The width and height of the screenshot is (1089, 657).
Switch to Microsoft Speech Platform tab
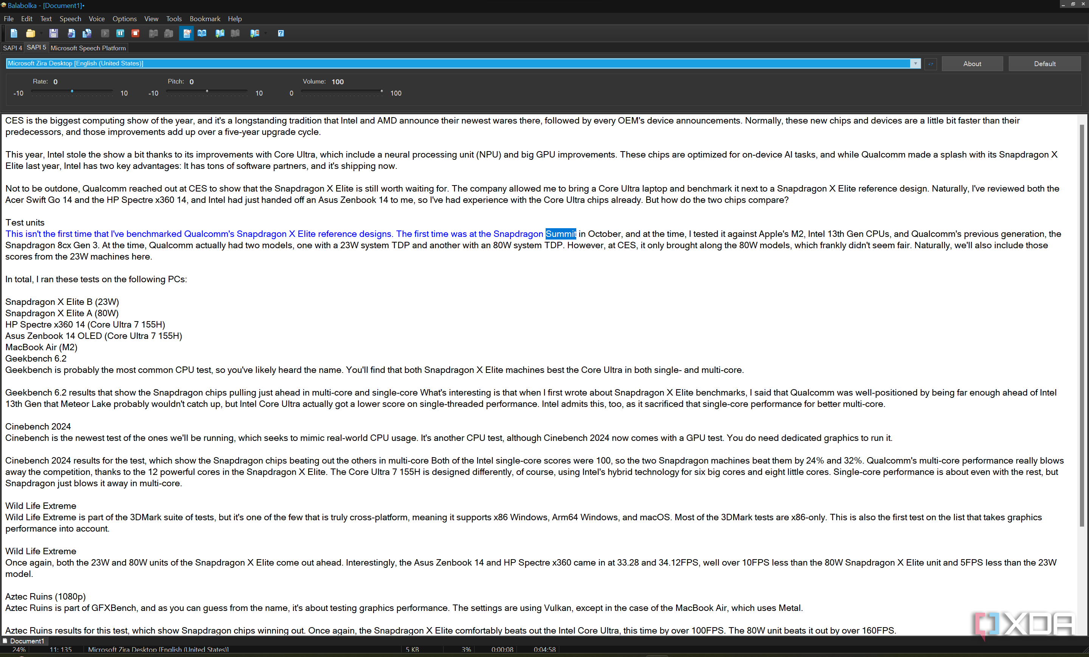[88, 48]
